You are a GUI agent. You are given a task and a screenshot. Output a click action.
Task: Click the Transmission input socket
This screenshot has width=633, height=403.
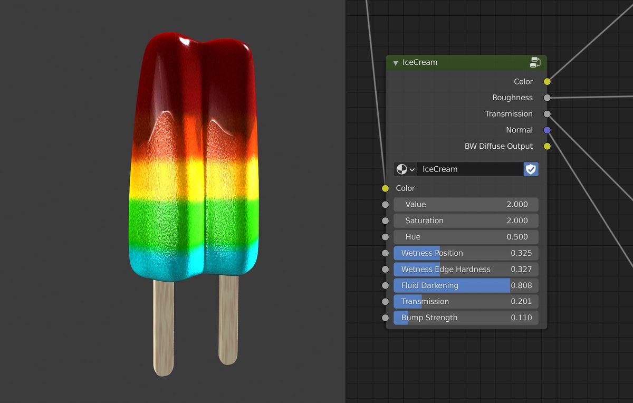pyautogui.click(x=385, y=302)
